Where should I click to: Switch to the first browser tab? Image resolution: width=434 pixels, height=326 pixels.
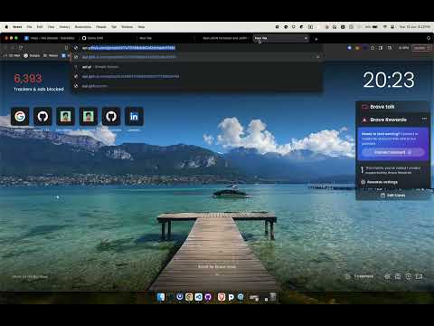50,38
